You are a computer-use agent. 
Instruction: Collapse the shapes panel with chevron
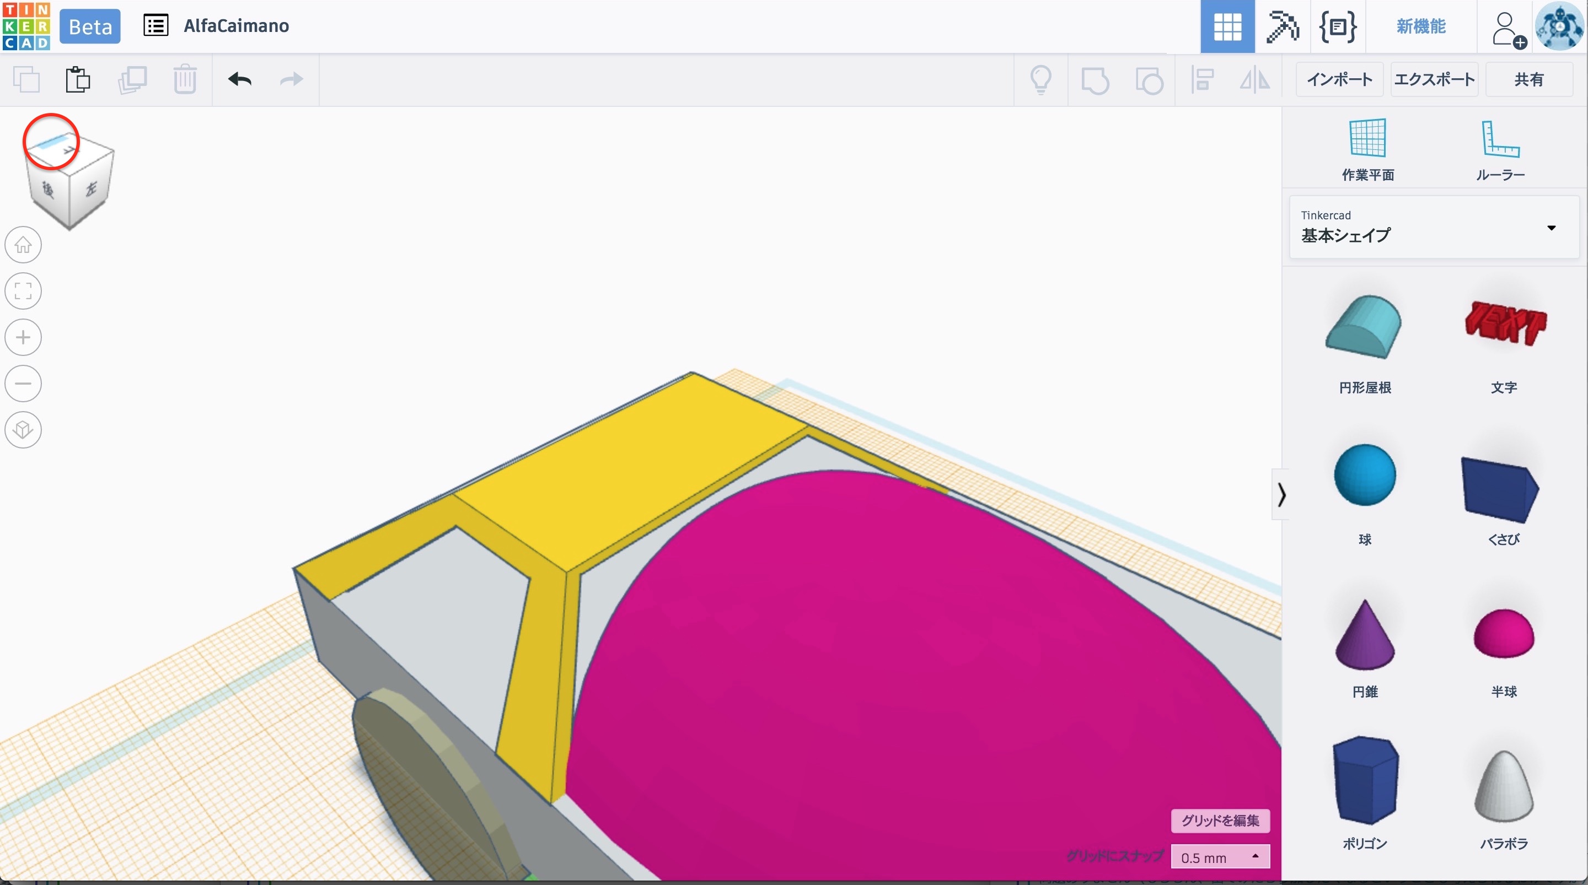coord(1281,494)
